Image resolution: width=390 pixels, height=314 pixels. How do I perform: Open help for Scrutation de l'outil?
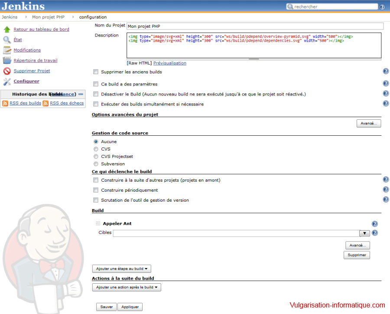(386, 200)
